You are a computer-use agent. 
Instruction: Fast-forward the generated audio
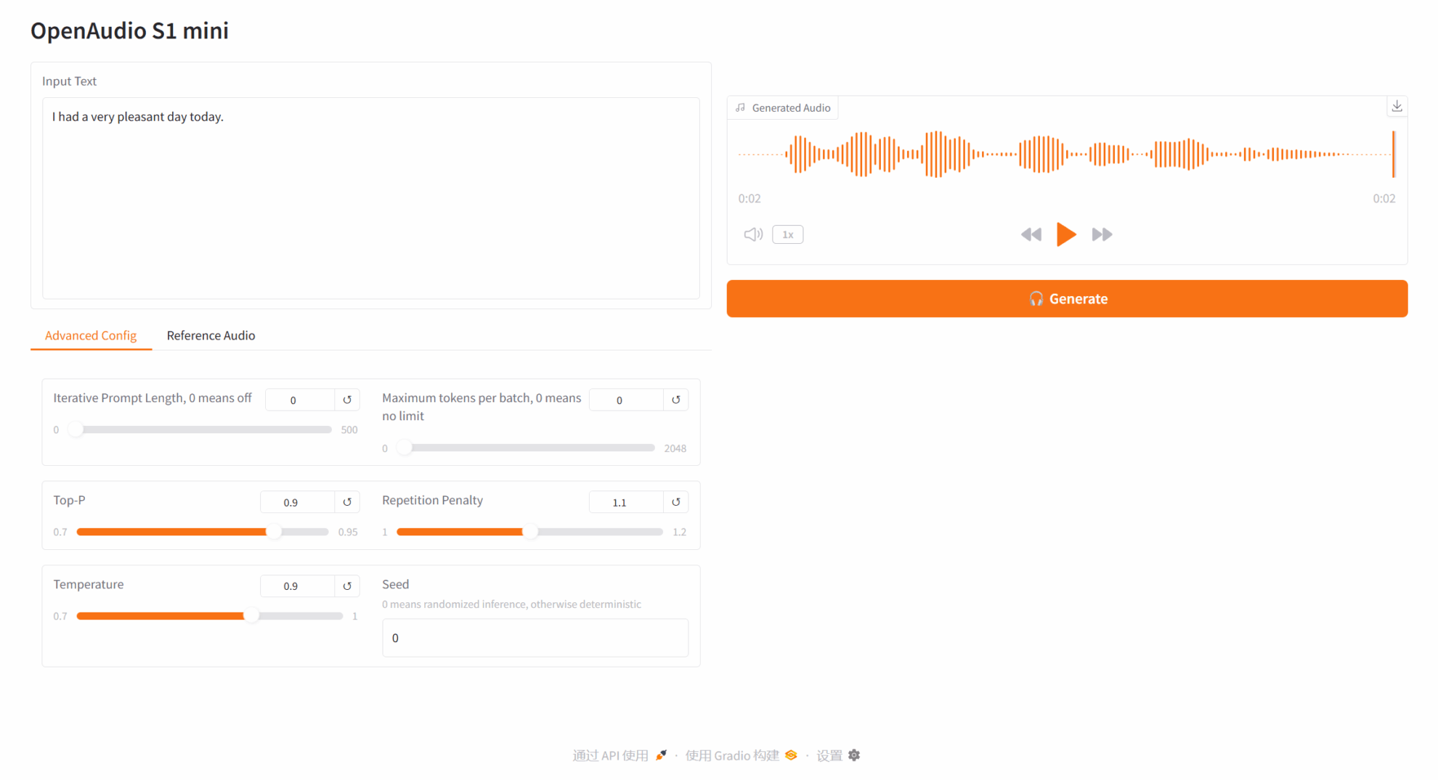1102,234
